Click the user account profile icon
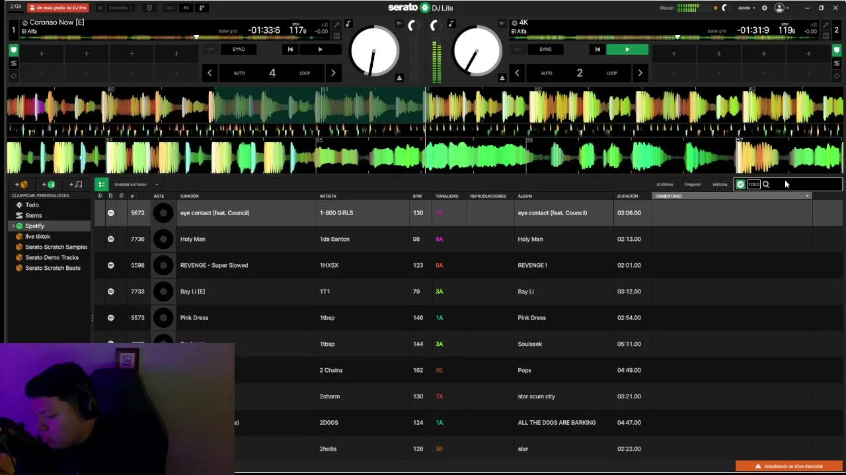 click(x=779, y=8)
